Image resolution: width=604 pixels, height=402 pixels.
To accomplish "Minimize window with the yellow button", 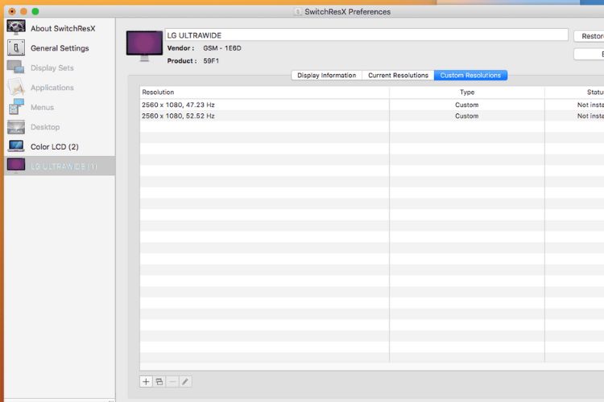I will click(23, 11).
